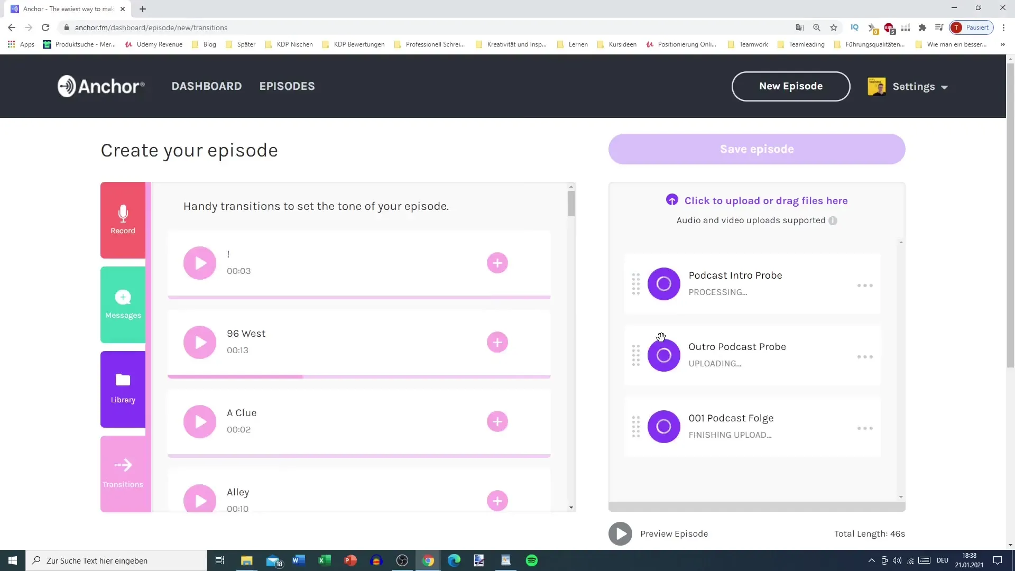Add A Clue transition to episode

click(497, 421)
